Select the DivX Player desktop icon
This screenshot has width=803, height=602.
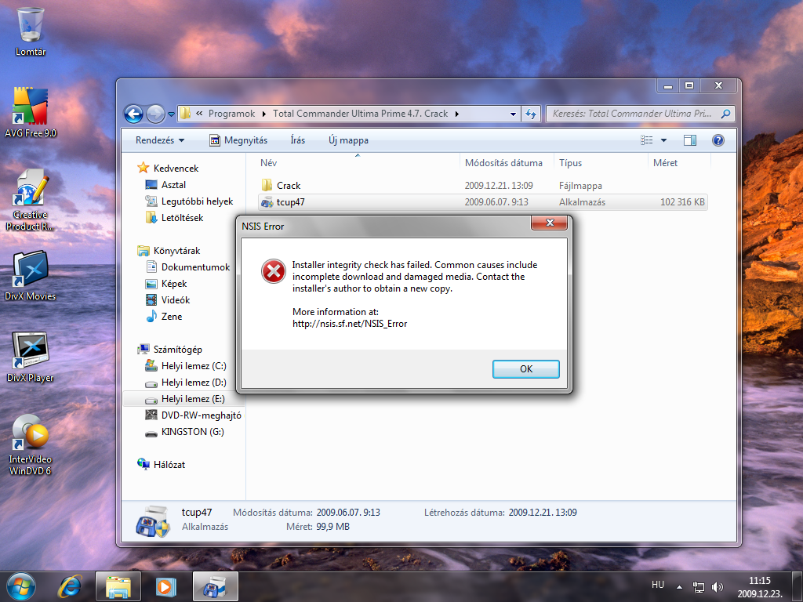pyautogui.click(x=31, y=357)
